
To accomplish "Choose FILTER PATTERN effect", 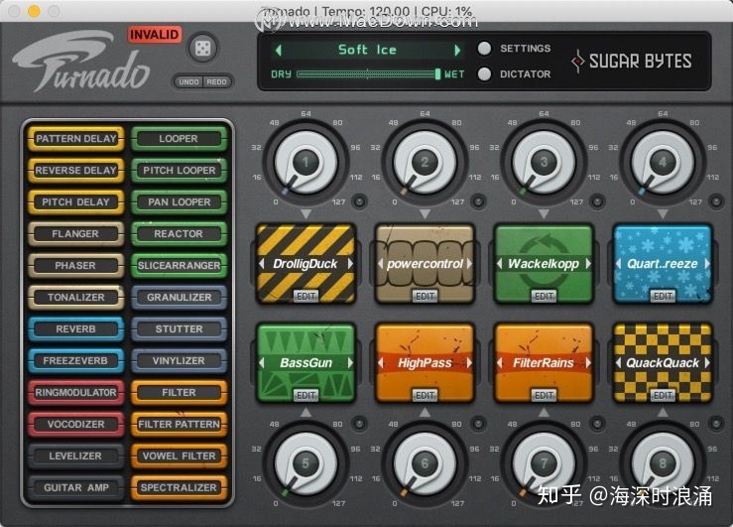I will 179,425.
